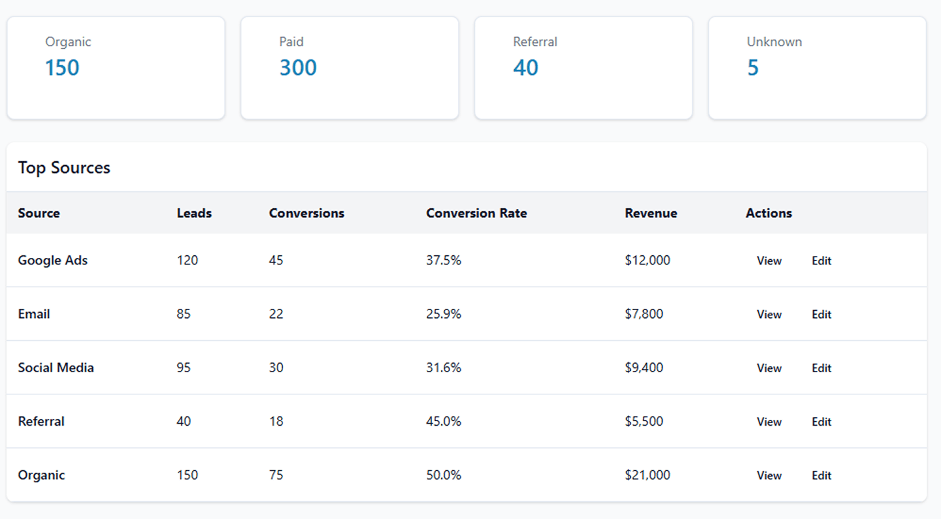The image size is (941, 519).
Task: Select the Organic summary card
Action: 116,68
